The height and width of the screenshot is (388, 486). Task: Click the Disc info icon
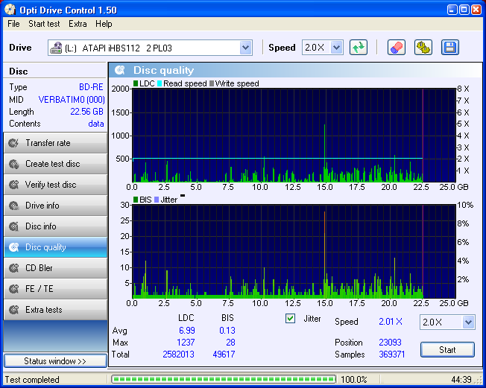13,226
